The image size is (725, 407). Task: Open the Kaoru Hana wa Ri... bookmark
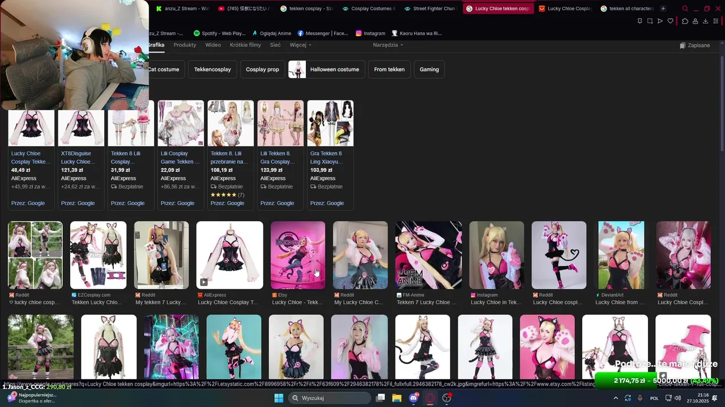point(416,33)
